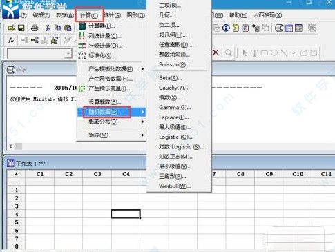
Task: Click the blue info circle icon
Action: point(226,28)
